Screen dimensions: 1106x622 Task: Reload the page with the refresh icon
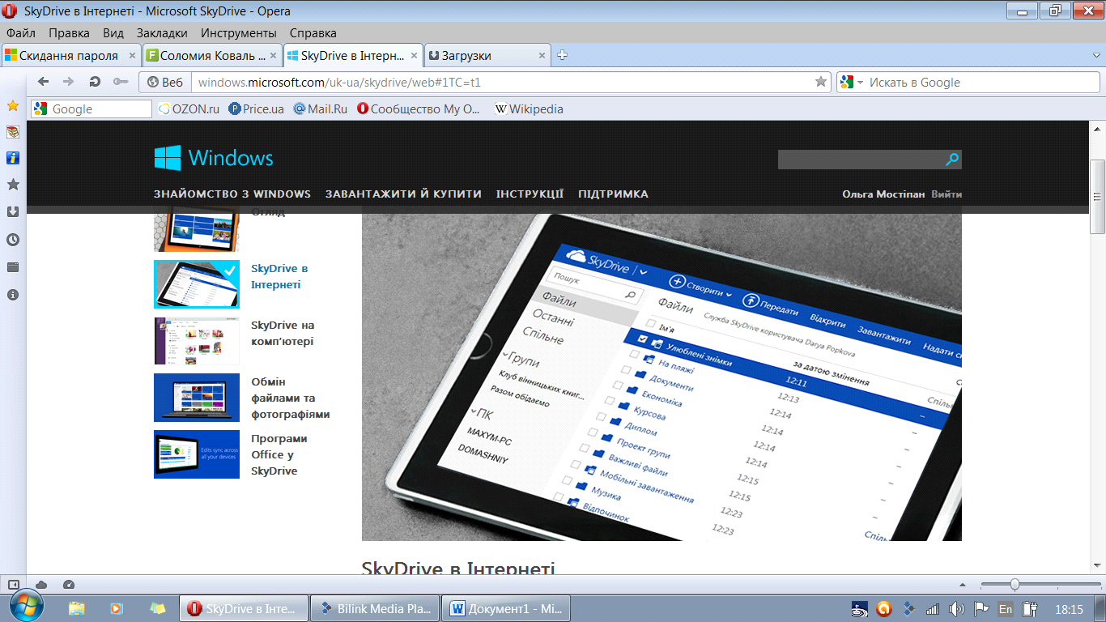click(x=95, y=82)
